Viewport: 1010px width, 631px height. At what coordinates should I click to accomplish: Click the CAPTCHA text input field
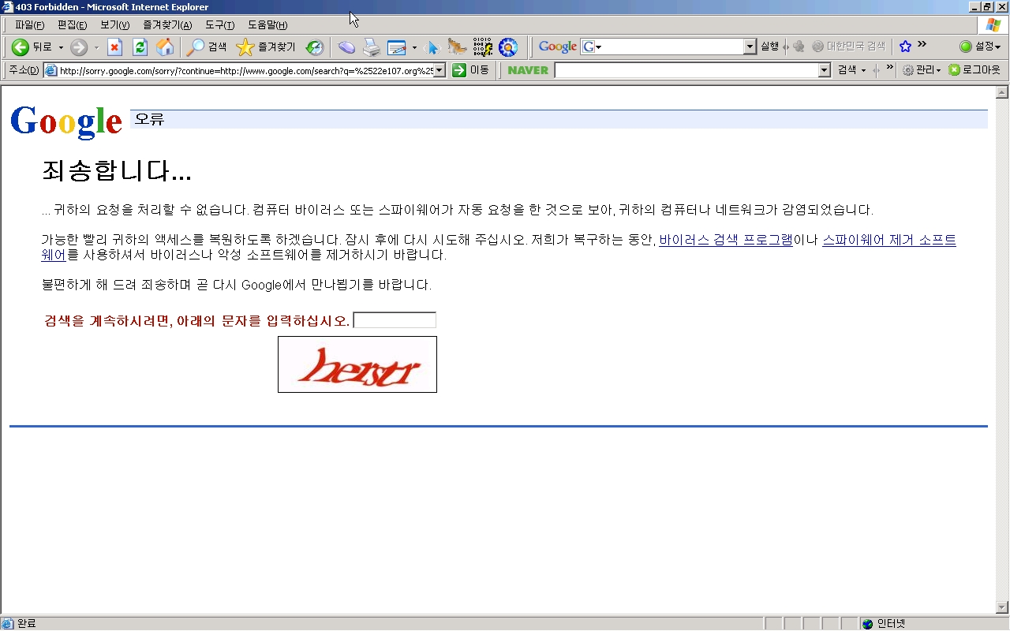(x=395, y=320)
